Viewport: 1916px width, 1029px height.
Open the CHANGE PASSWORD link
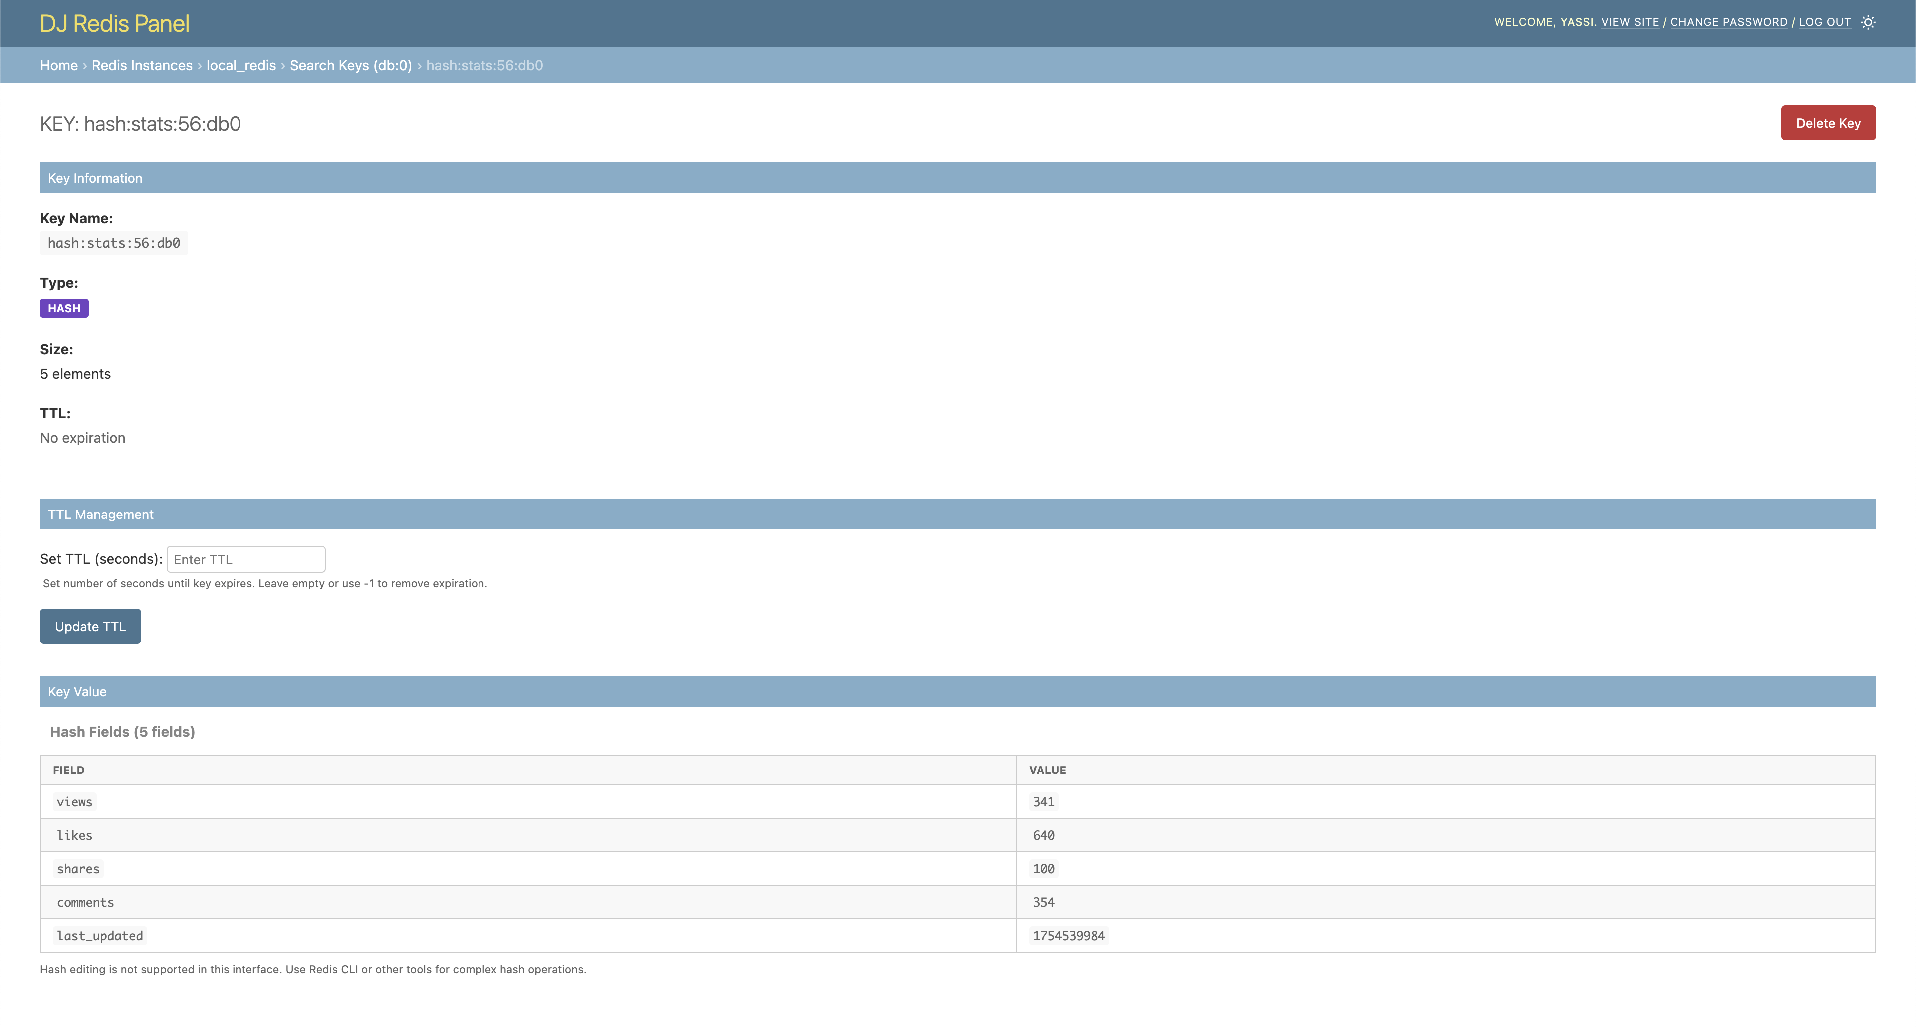pos(1728,22)
